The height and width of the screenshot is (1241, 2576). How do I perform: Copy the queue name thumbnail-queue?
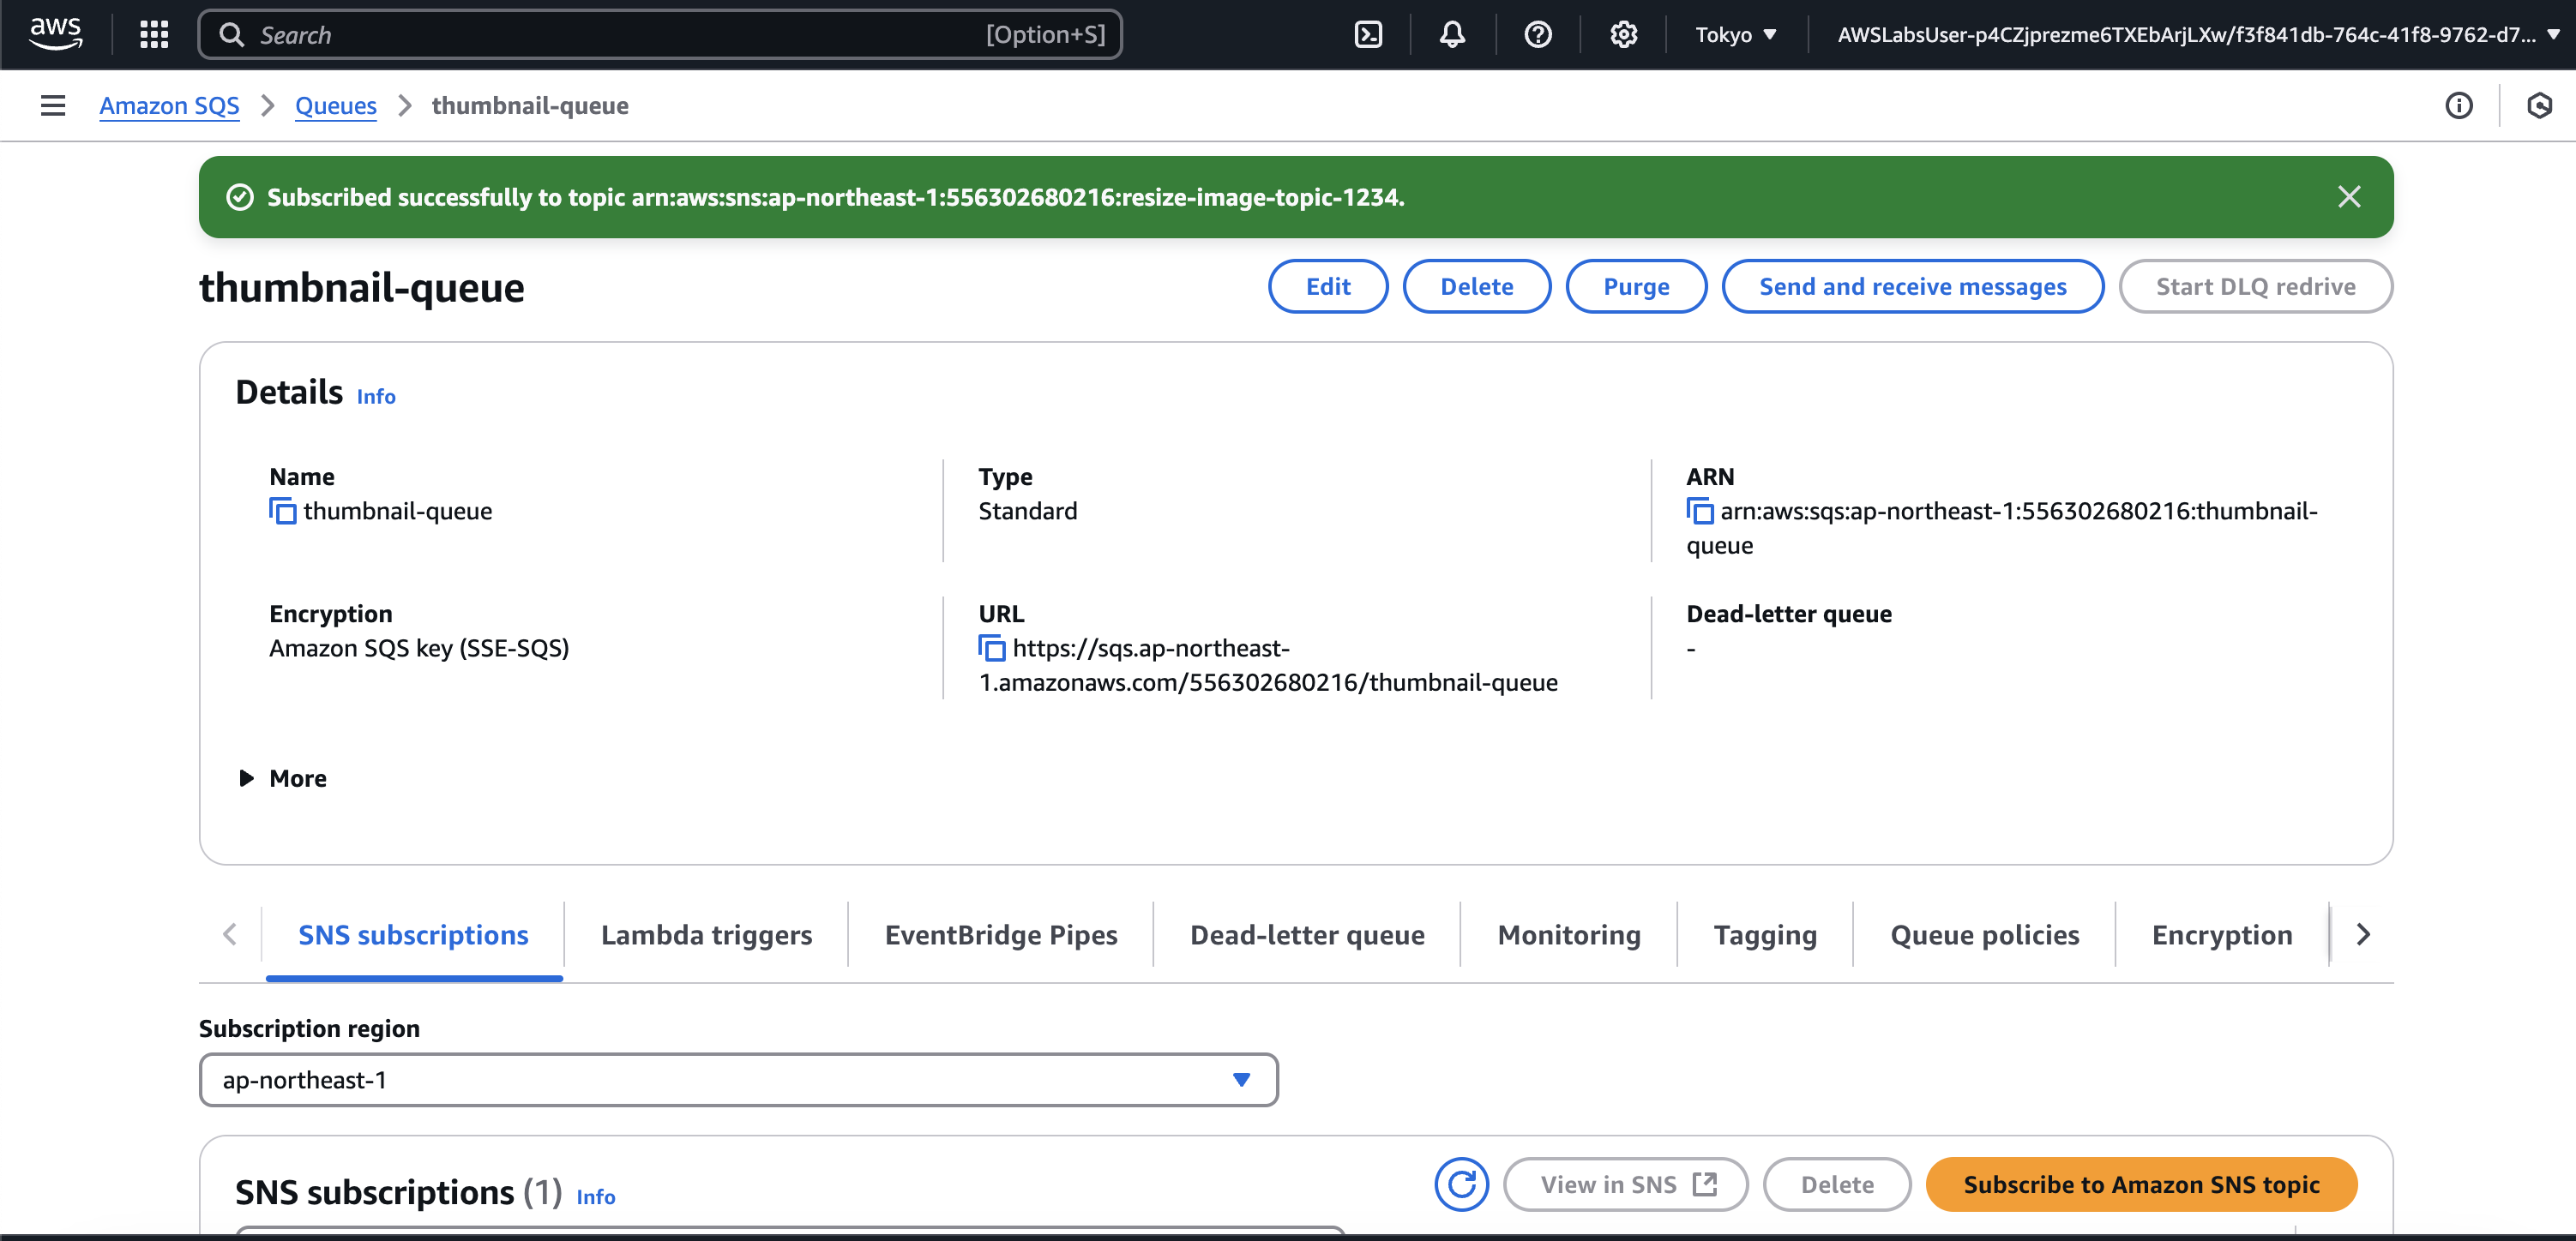(x=283, y=512)
